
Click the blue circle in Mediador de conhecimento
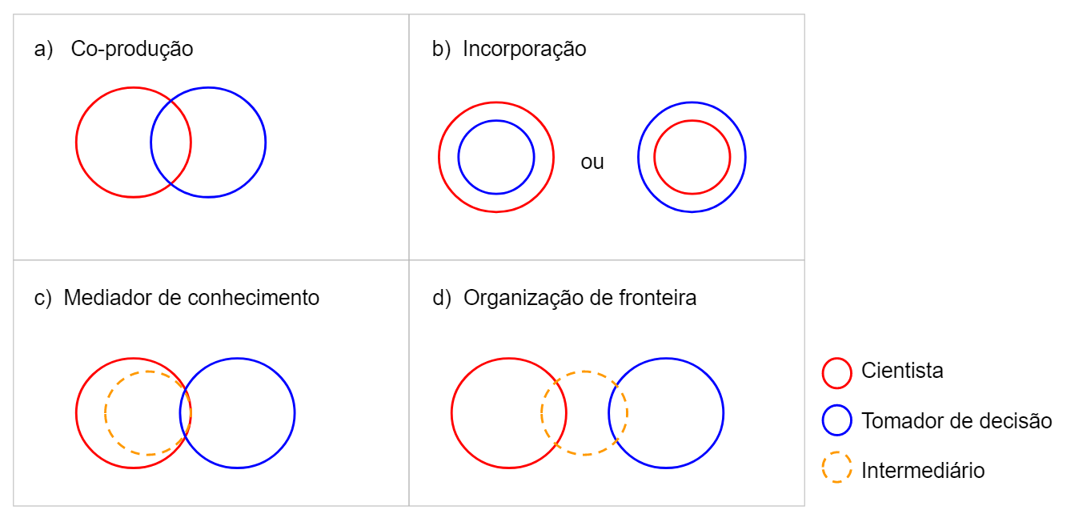[238, 413]
